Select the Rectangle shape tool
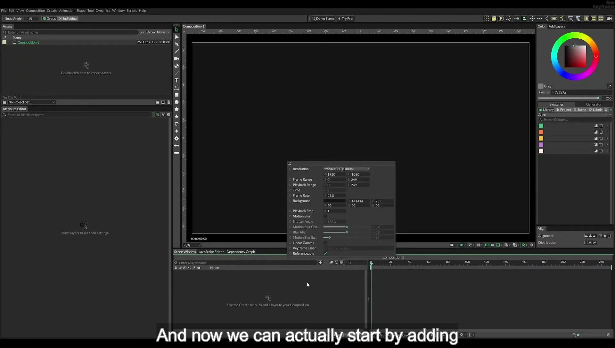615x348 pixels. (x=176, y=95)
